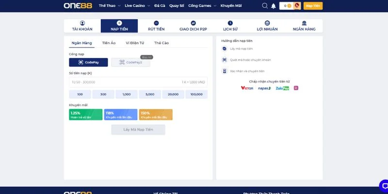
Task: Pick the 100 quick amount
Action: click(x=80, y=94)
